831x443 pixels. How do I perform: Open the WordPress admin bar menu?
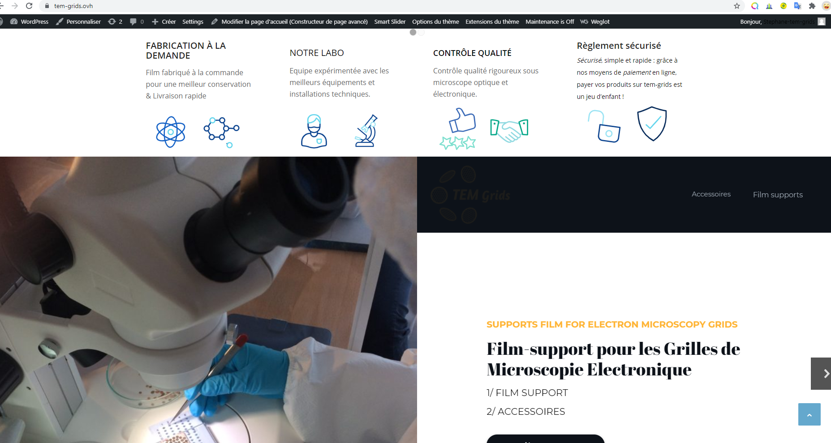[x=30, y=21]
